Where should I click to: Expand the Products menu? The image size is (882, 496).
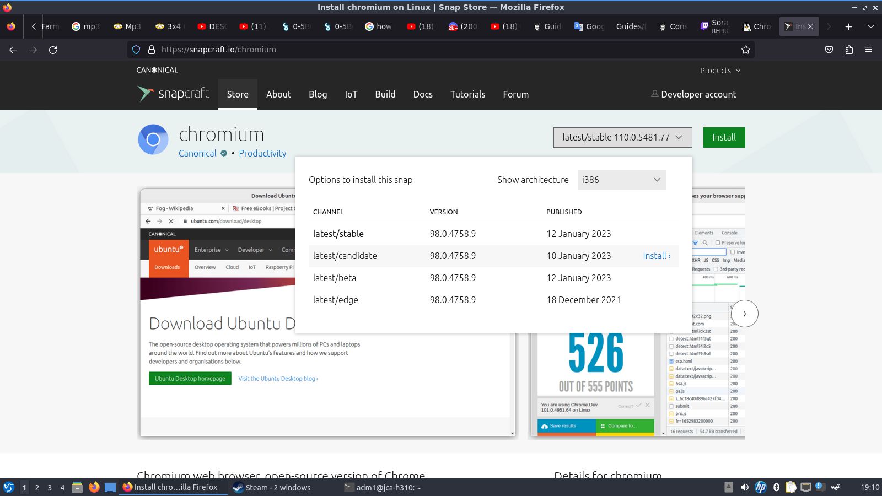click(x=720, y=71)
